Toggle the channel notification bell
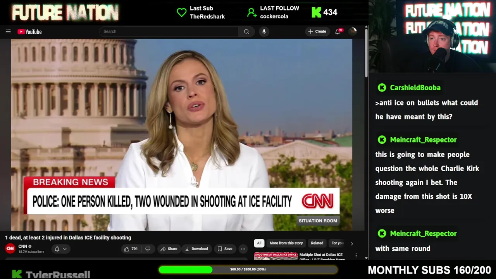496x279 pixels. click(x=57, y=249)
